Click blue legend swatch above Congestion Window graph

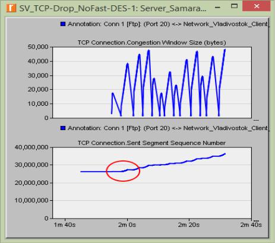click(63, 24)
